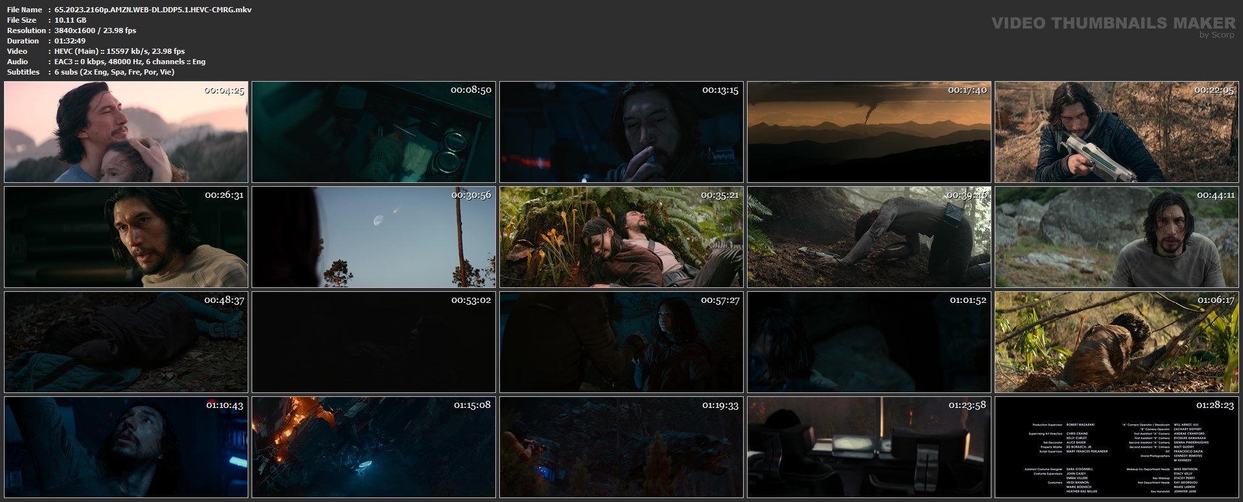
Task: Select the thumbnail at 00:08:50
Action: pyautogui.click(x=373, y=132)
